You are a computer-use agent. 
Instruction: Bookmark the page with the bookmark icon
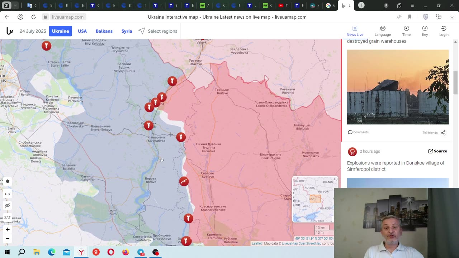(x=410, y=17)
